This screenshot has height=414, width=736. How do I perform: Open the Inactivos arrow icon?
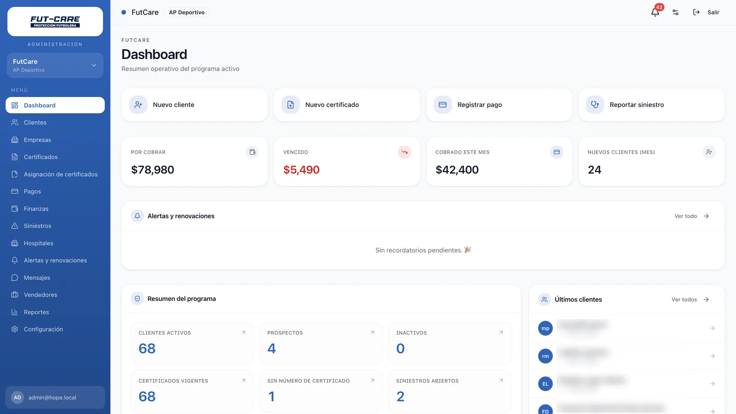coord(501,333)
